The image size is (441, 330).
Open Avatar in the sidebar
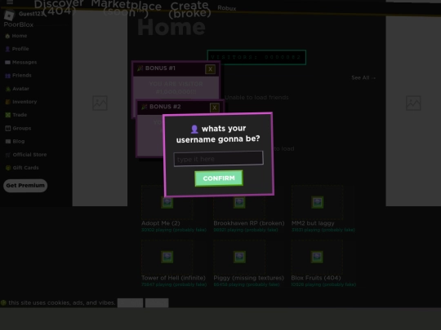click(x=17, y=89)
